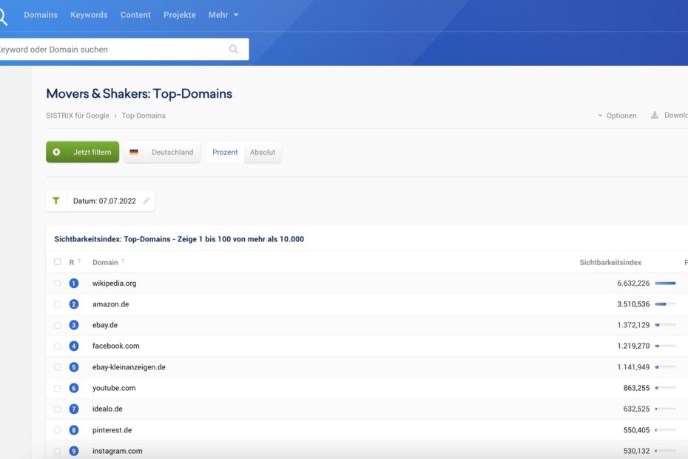Click the Download icon
Viewport: 688px width, 459px height.
click(655, 115)
